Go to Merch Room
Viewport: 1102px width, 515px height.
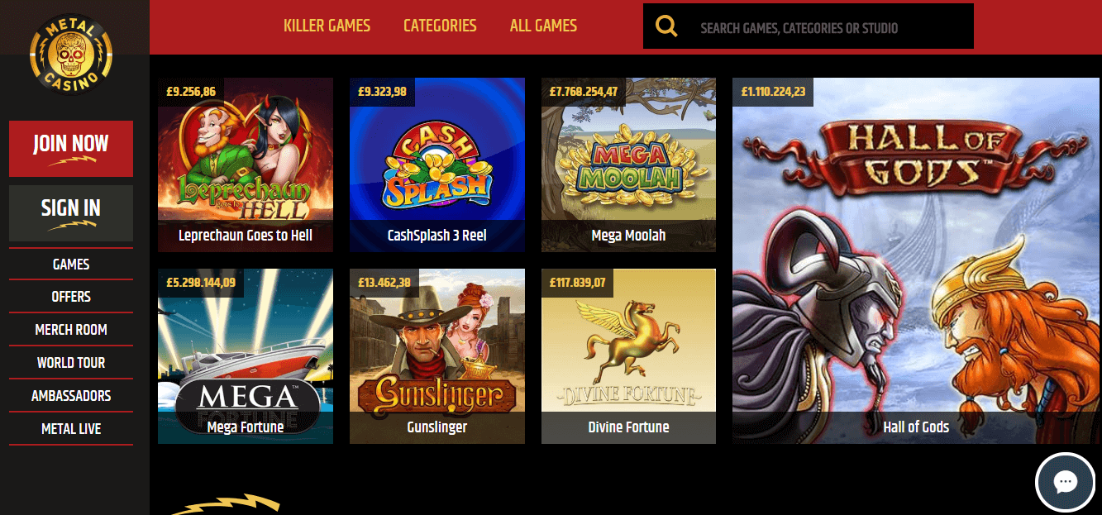[x=71, y=330]
